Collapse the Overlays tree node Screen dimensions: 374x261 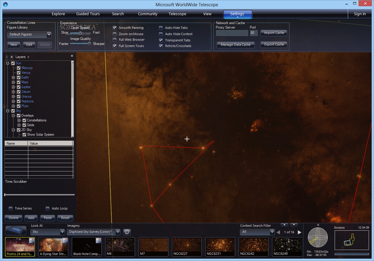(13, 115)
